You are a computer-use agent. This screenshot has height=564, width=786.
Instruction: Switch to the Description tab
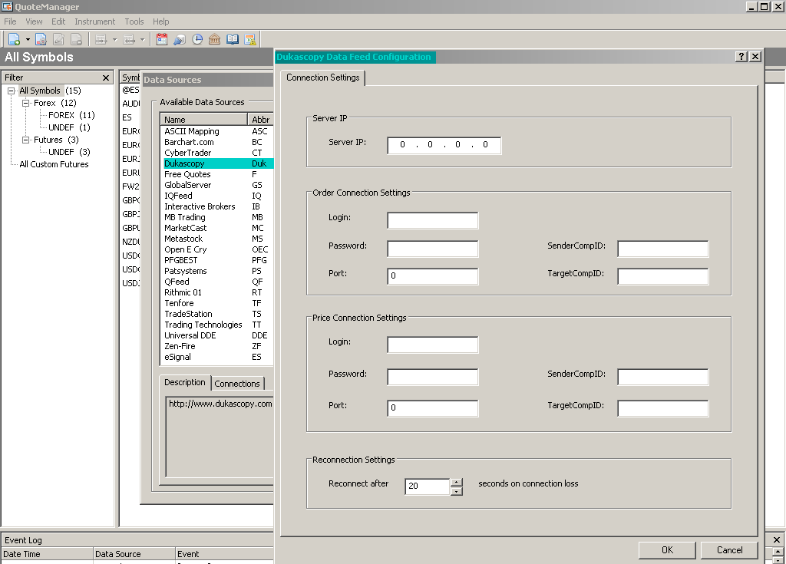pyautogui.click(x=184, y=382)
